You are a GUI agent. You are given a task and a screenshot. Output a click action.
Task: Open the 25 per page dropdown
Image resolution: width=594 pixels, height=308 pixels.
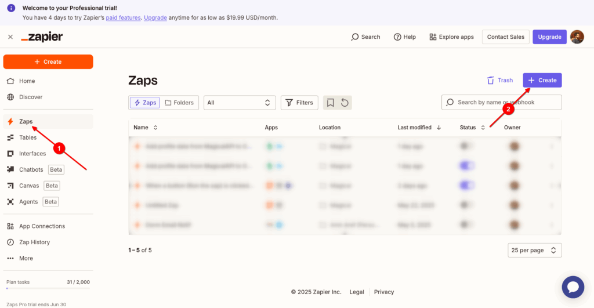click(x=534, y=251)
